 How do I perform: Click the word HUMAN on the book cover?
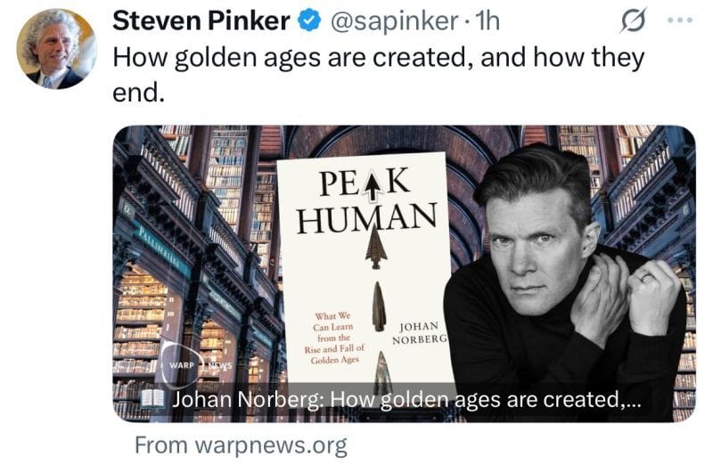coord(367,219)
